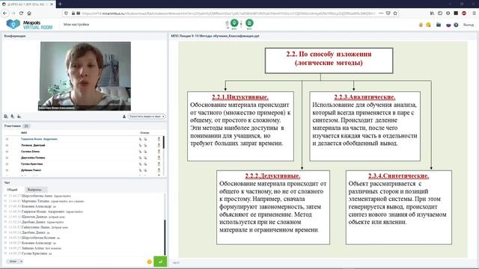Click the green send message button
This screenshot has width=479, height=269.
(x=160, y=262)
